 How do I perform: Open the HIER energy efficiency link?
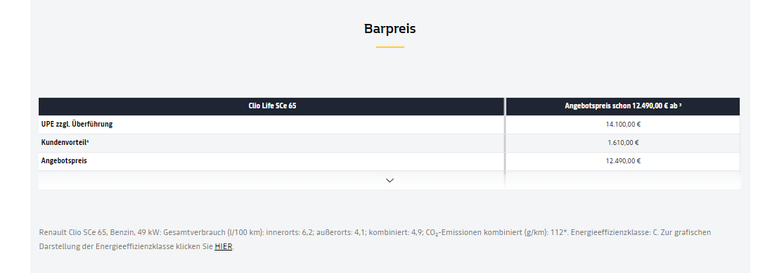click(x=224, y=246)
